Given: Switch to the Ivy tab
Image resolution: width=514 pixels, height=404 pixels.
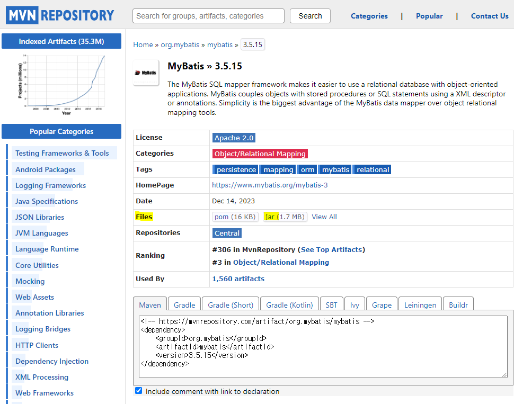Looking at the screenshot, I should point(355,304).
